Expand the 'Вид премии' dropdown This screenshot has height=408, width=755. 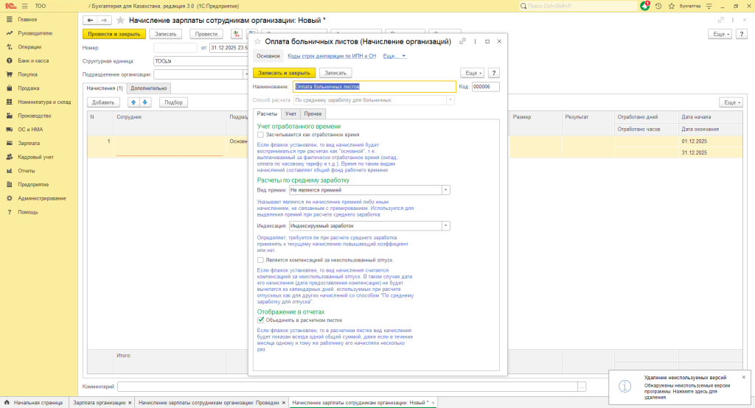(445, 190)
